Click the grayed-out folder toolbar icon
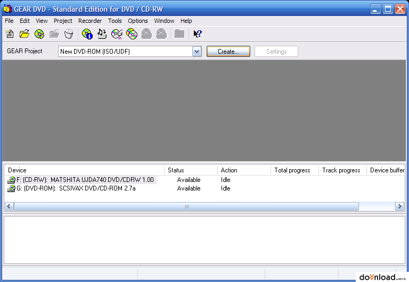The width and height of the screenshot is (409, 282). pos(179,34)
